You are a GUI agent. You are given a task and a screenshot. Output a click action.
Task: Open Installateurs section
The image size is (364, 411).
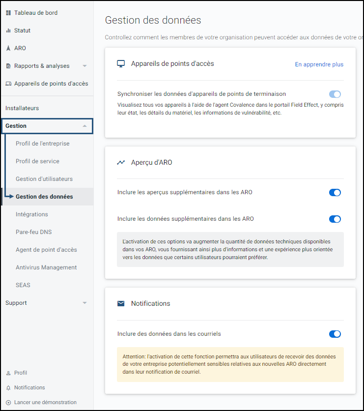pos(22,108)
